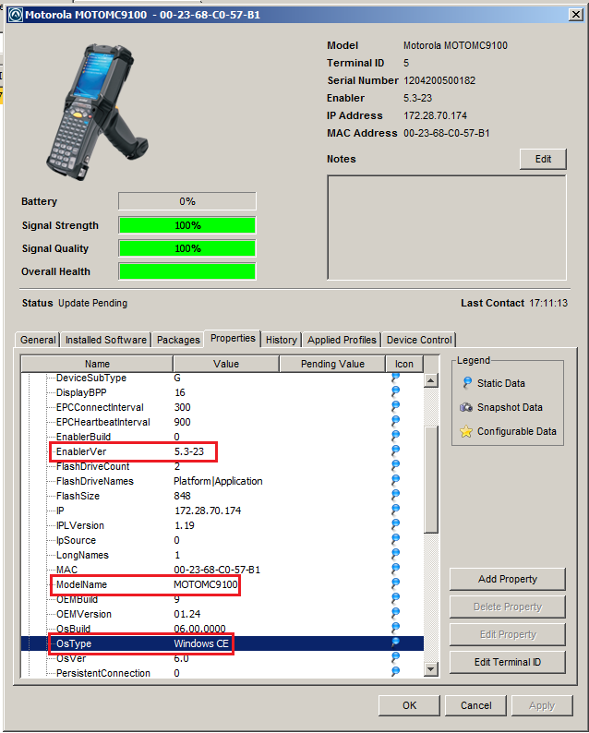
Task: Switch to the General tab
Action: click(38, 340)
